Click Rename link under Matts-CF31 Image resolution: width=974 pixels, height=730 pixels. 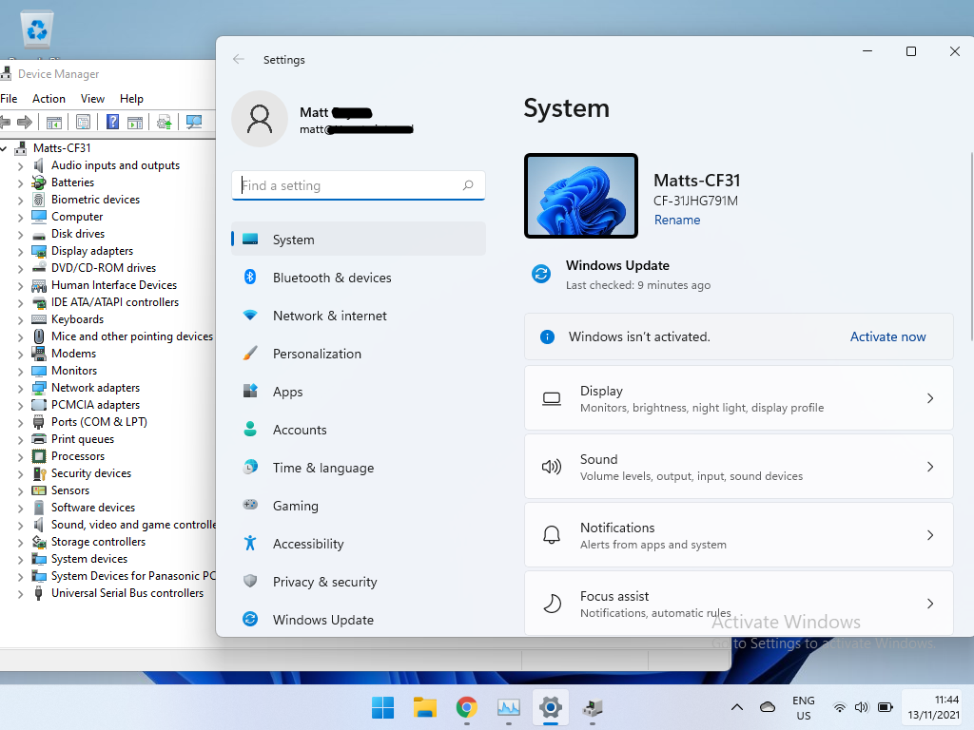tap(677, 220)
